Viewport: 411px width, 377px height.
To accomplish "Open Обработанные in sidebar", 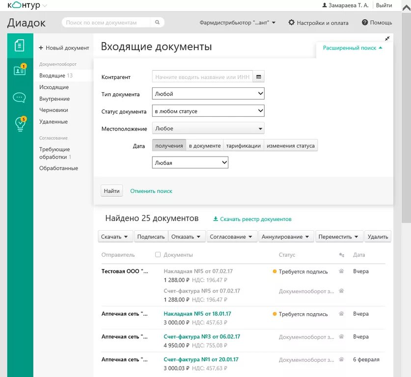I will [59, 168].
